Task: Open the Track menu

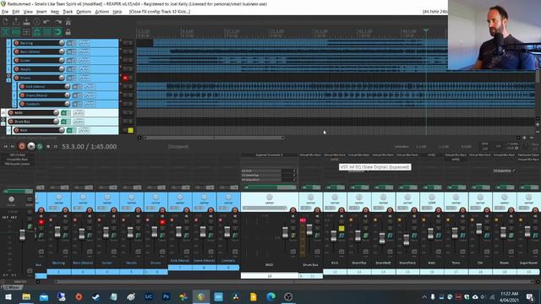Action: (68, 12)
